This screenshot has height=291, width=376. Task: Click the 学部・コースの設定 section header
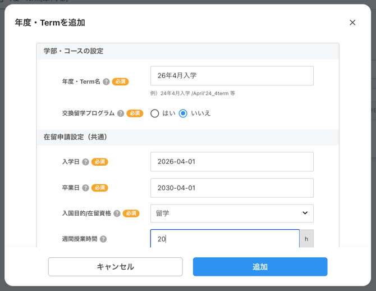74,51
